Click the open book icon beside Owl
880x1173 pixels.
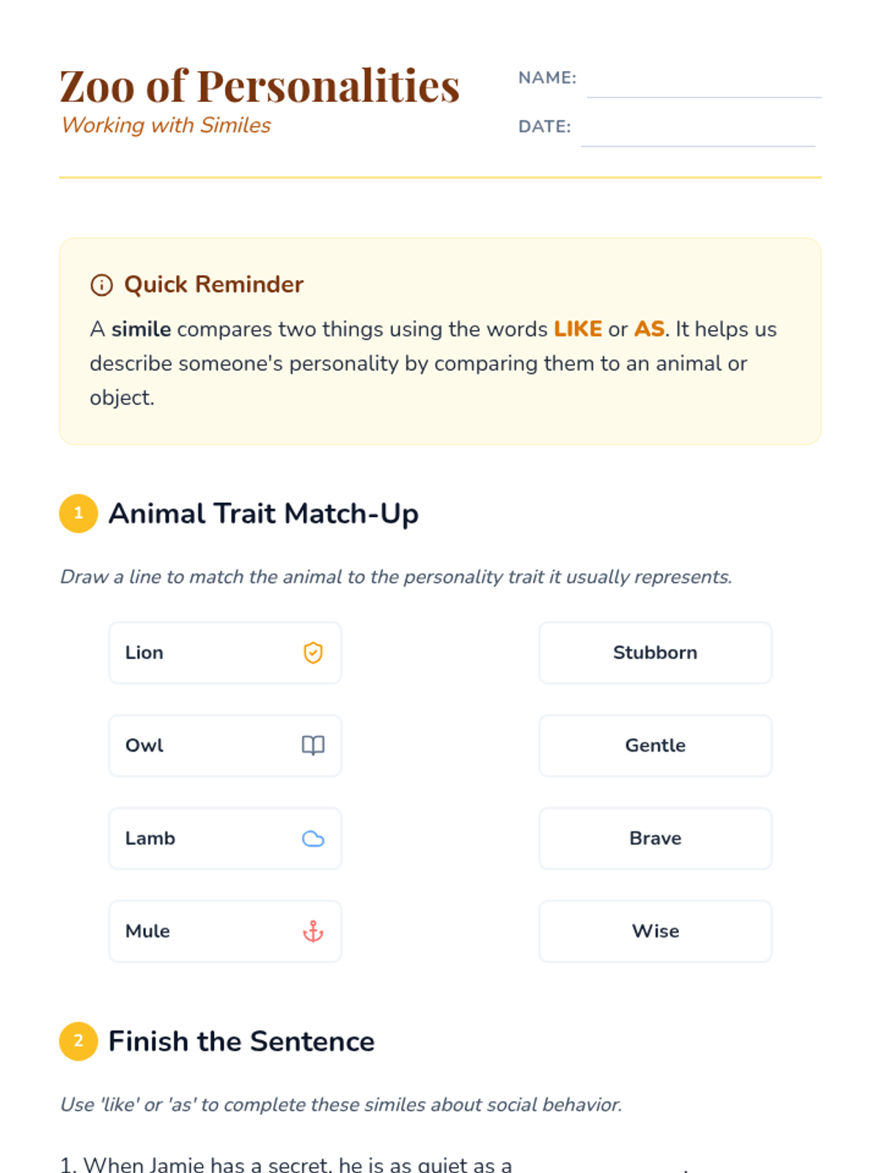pos(313,745)
